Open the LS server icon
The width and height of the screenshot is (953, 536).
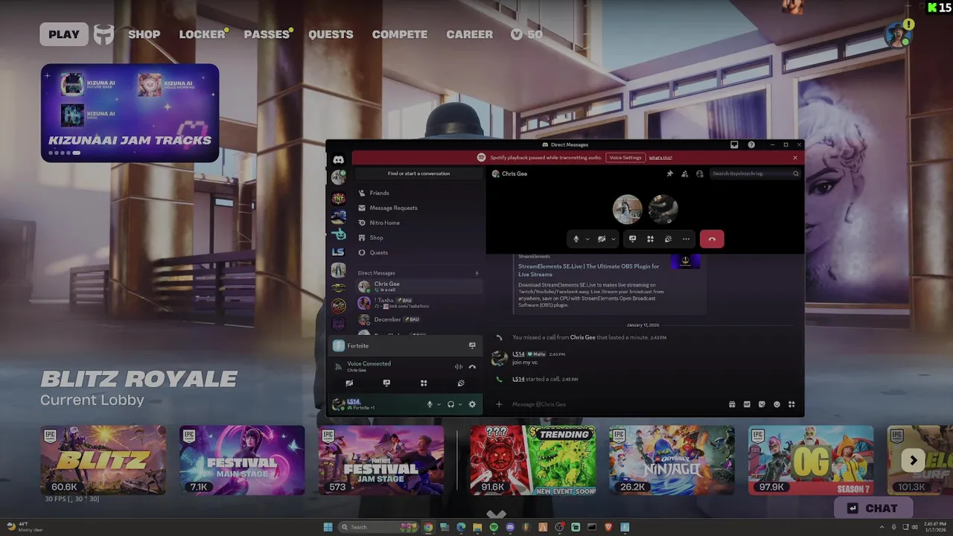pos(339,252)
